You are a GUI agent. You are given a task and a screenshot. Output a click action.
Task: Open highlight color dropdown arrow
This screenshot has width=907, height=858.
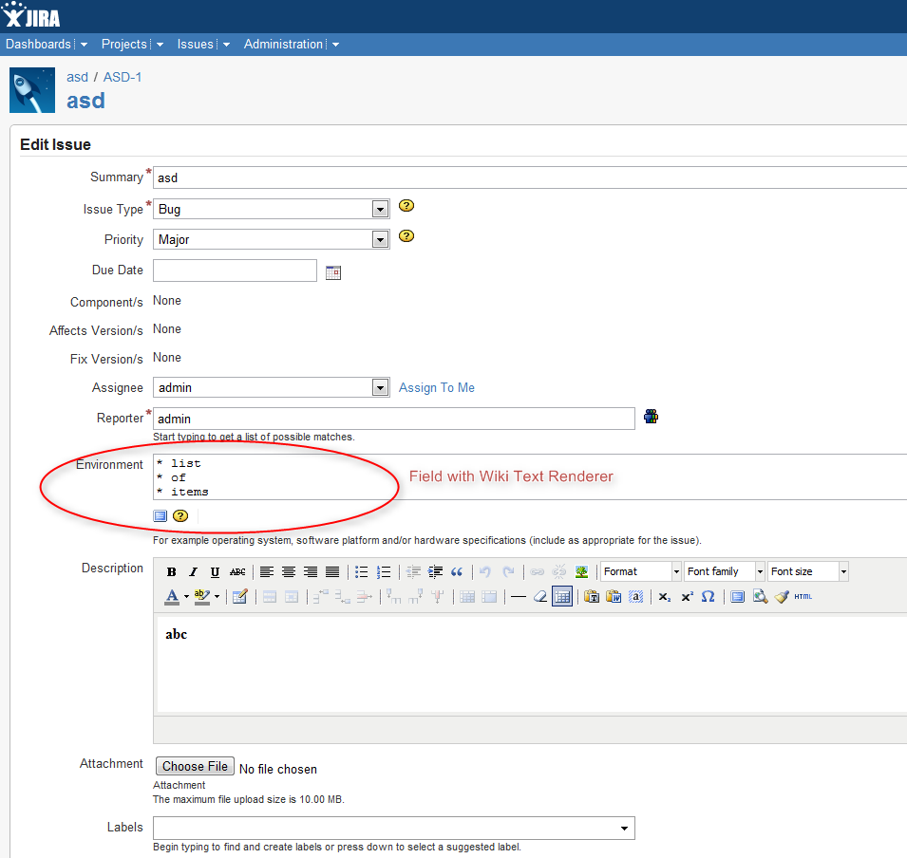[x=217, y=597]
